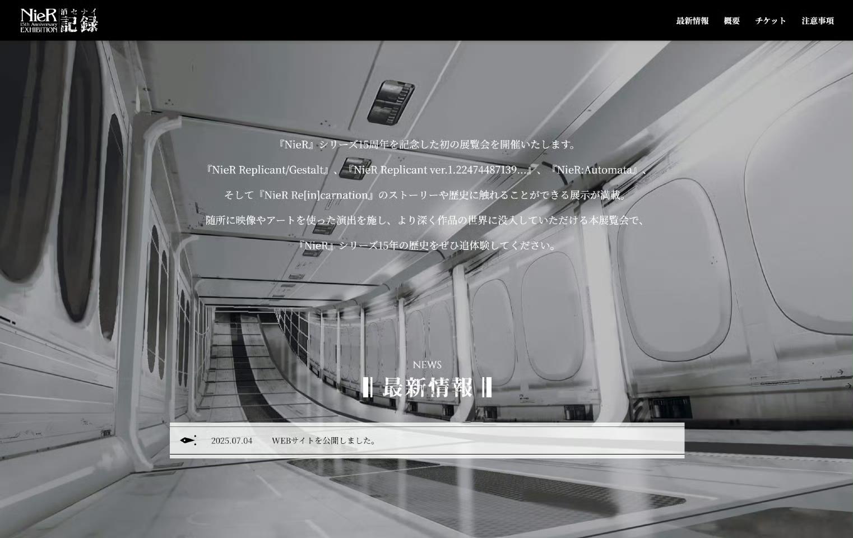Open the 最新情報 navigation menu item
This screenshot has height=538, width=853.
pos(692,21)
